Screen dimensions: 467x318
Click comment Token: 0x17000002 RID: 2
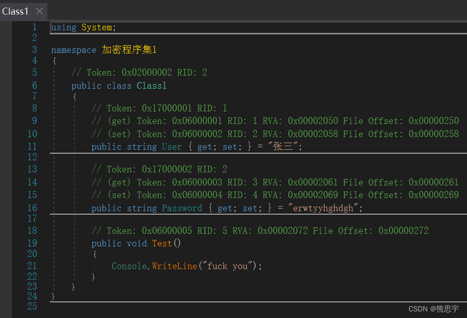(x=160, y=169)
